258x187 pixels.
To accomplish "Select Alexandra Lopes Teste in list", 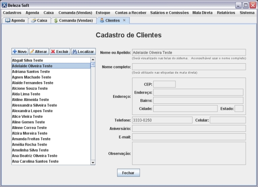I will (51, 111).
